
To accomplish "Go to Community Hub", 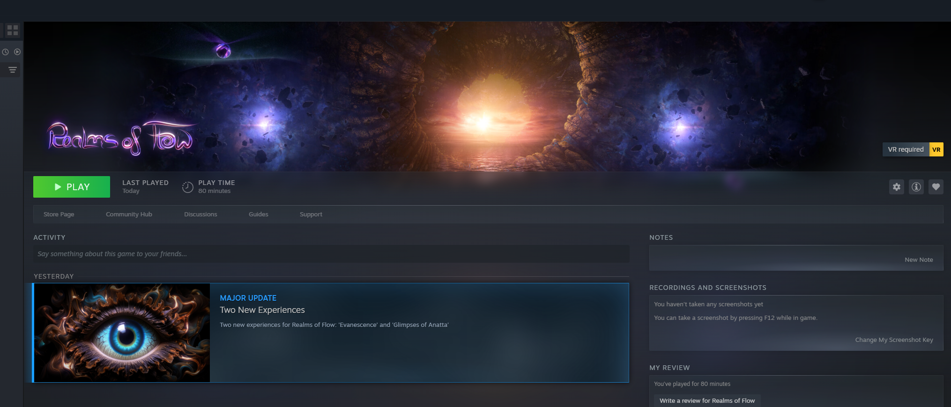I will pos(129,214).
